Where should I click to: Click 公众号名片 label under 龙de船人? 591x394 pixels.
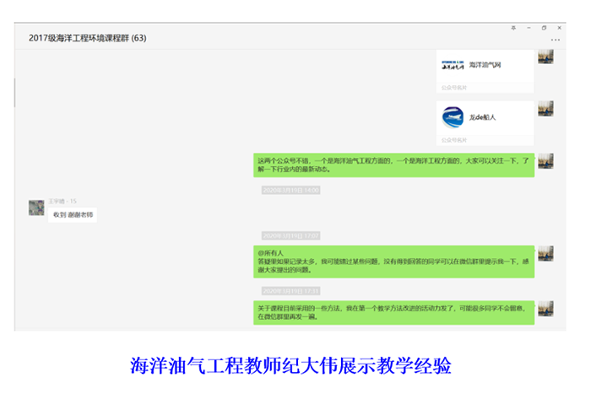tap(454, 140)
